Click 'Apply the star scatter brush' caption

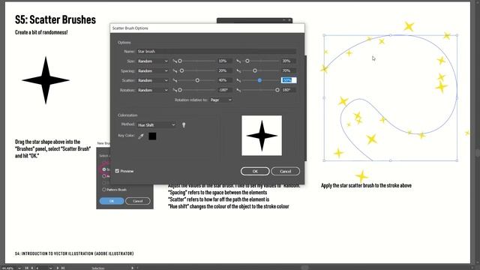click(x=366, y=185)
